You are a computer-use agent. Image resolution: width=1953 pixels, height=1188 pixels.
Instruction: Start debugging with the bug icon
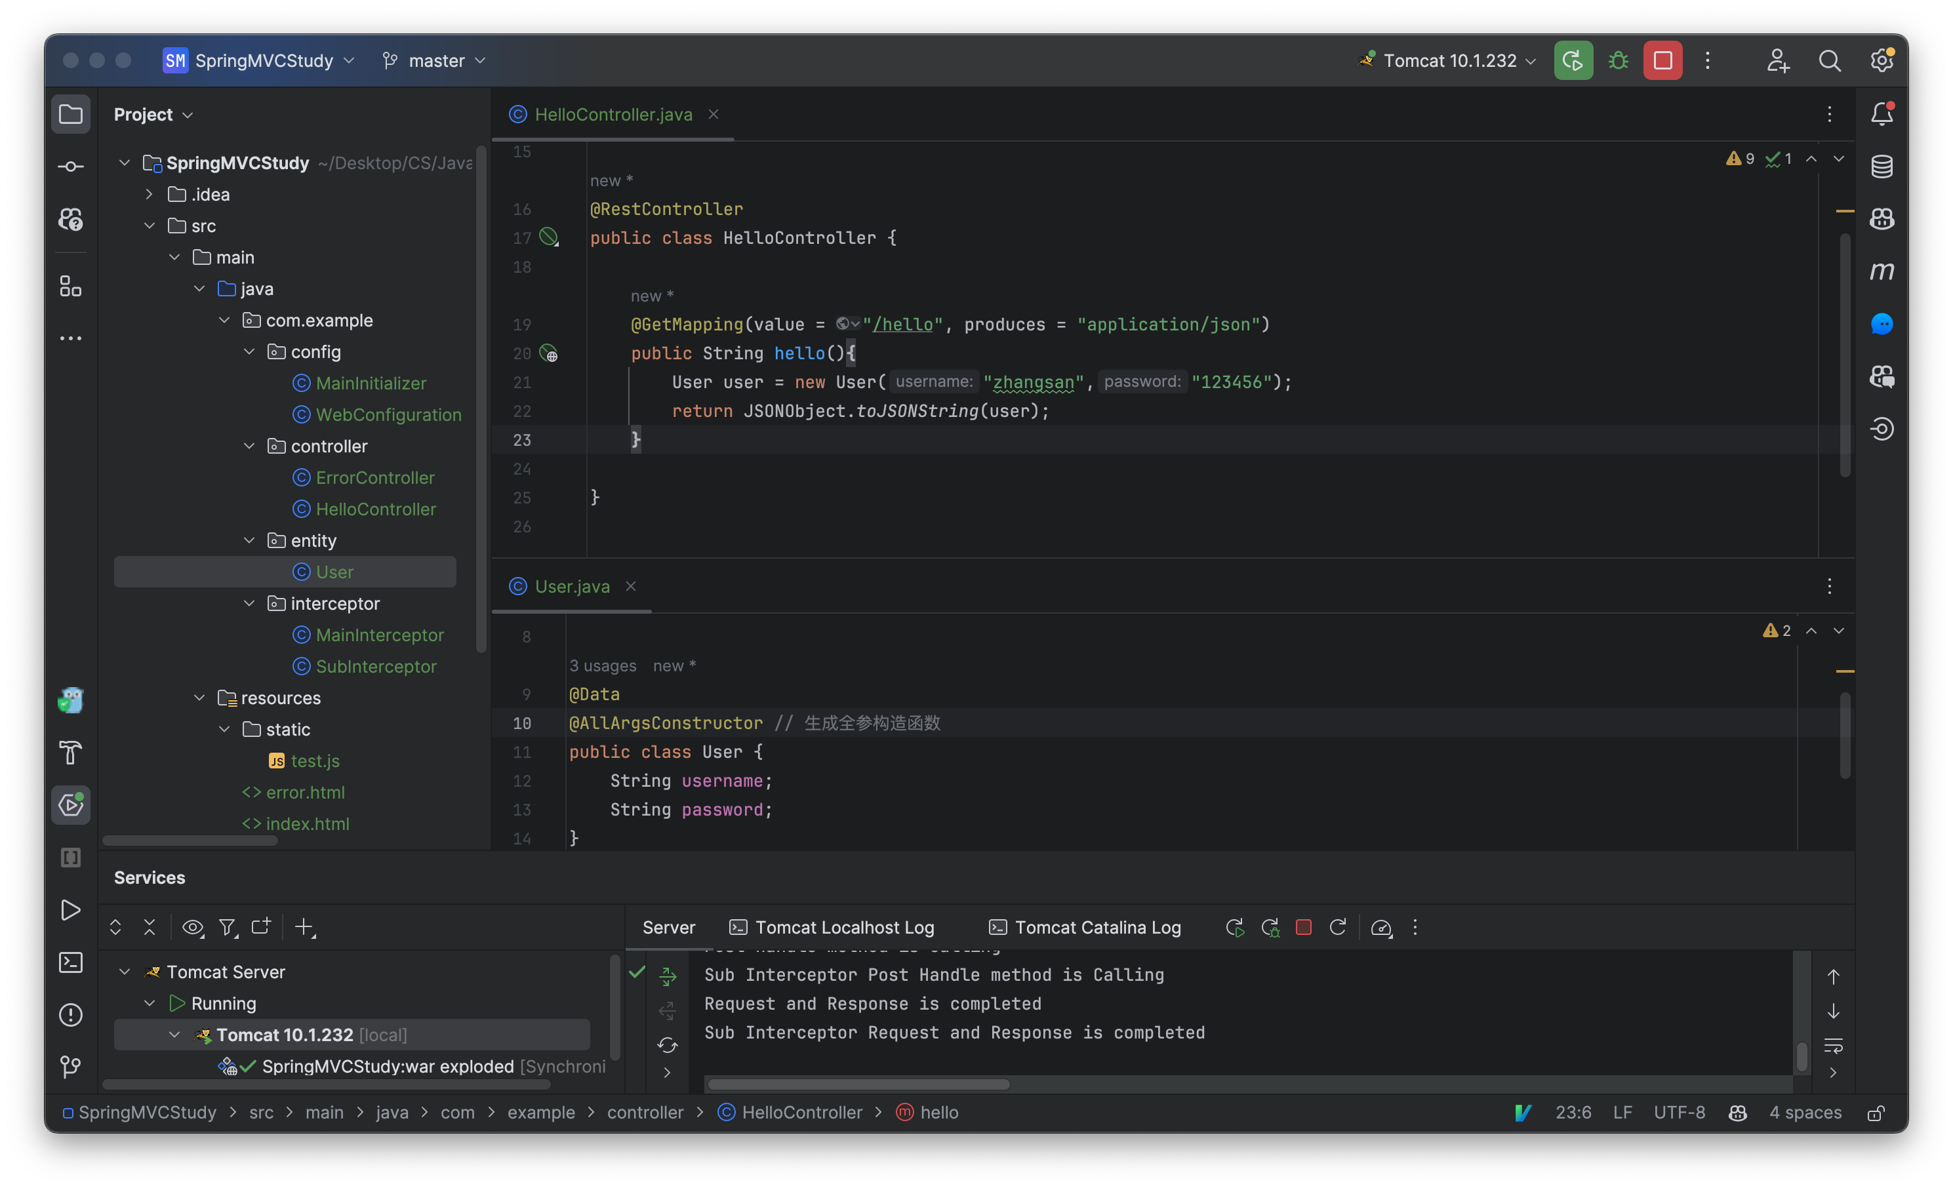click(x=1618, y=60)
